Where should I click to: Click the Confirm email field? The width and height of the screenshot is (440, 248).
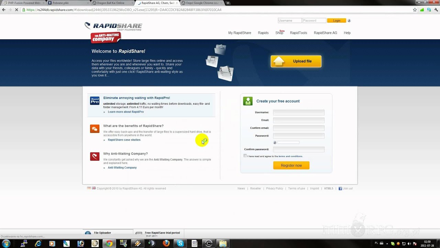(x=299, y=128)
